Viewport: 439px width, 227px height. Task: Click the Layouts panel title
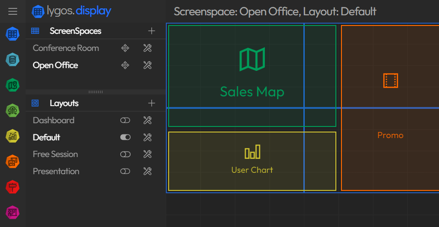coord(64,103)
